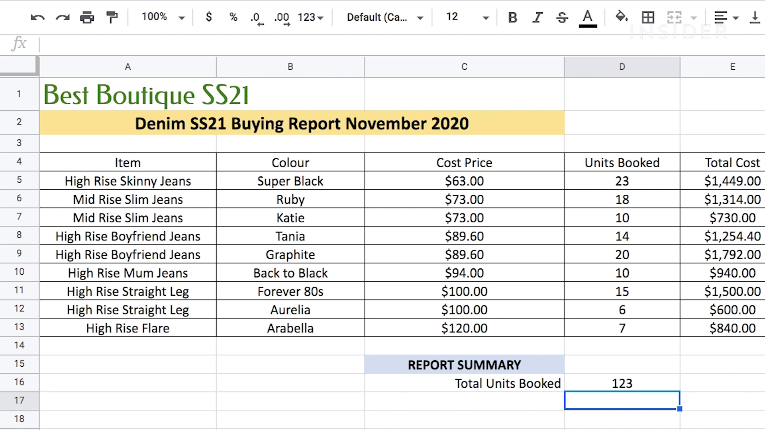Open the 123 more formats menu
Viewport: 765px width, 430px height.
(x=310, y=17)
